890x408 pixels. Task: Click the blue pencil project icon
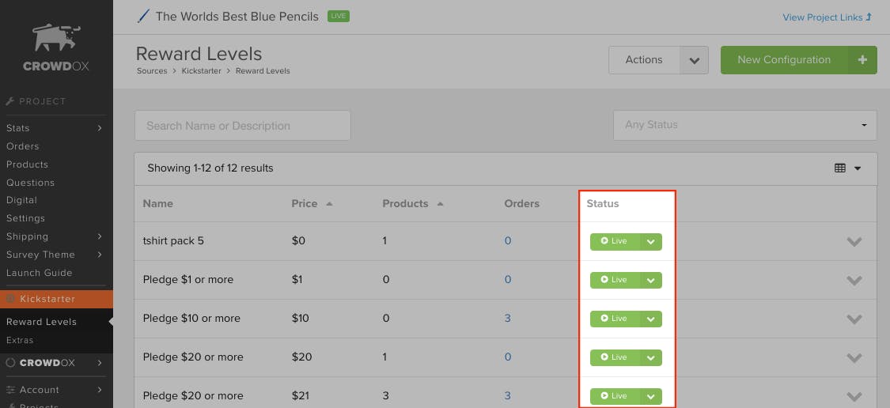point(142,17)
